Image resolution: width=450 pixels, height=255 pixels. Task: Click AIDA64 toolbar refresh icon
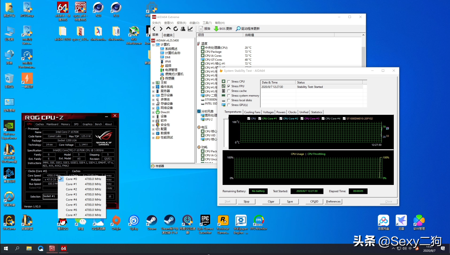coord(176,29)
